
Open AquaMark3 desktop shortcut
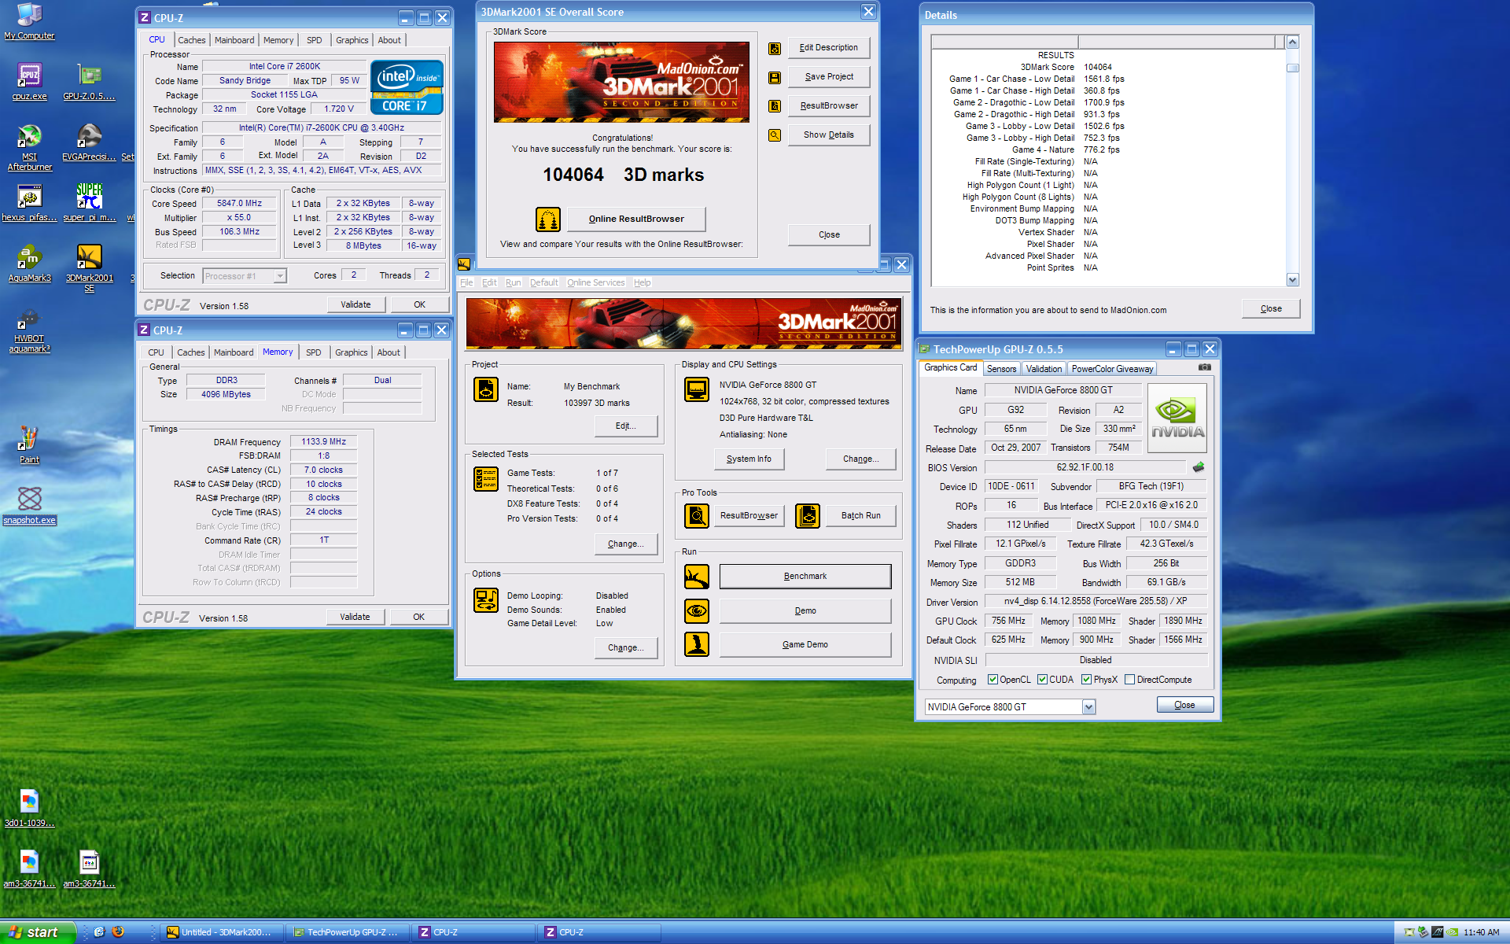[29, 264]
